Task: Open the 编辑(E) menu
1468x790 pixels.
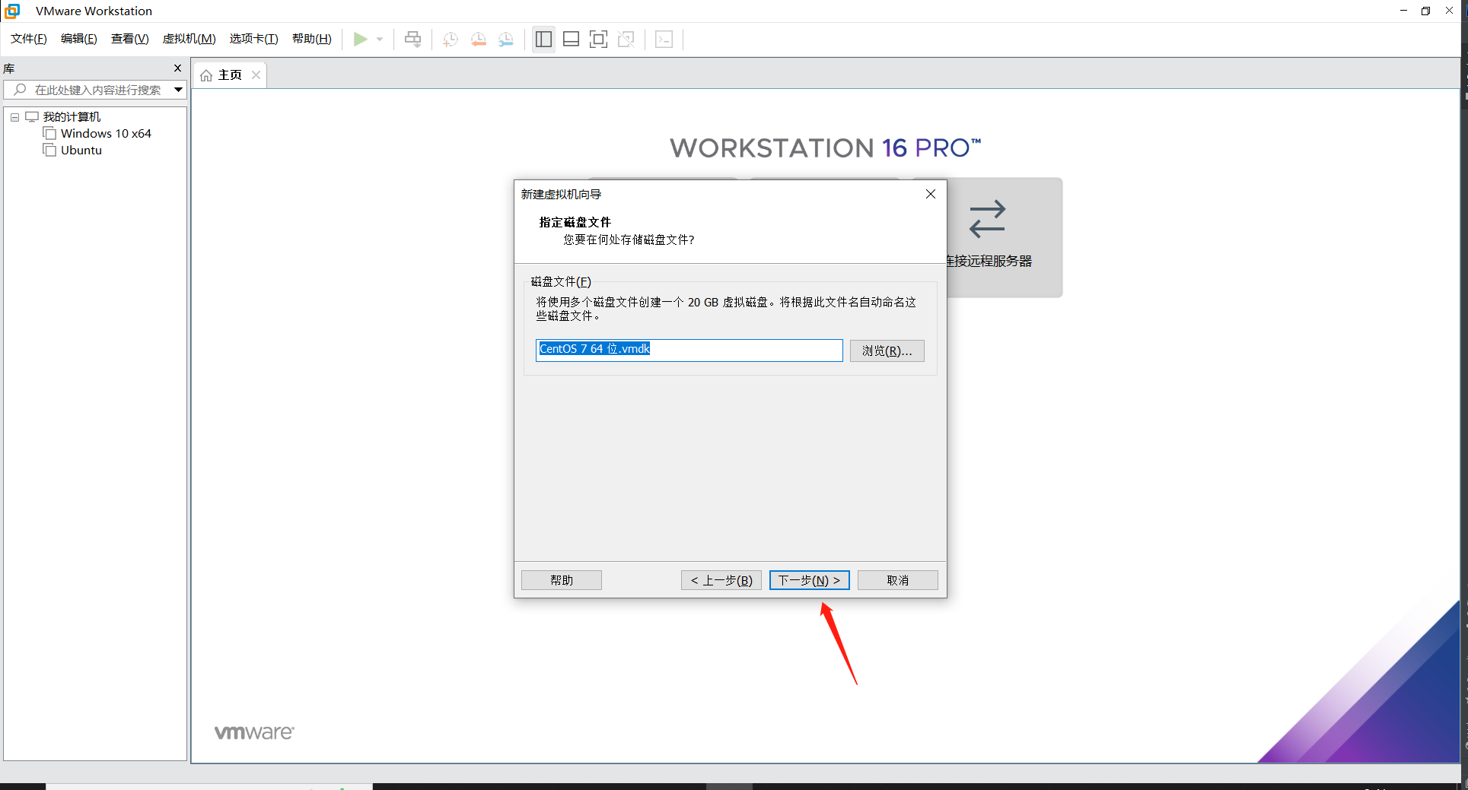Action: pyautogui.click(x=79, y=39)
